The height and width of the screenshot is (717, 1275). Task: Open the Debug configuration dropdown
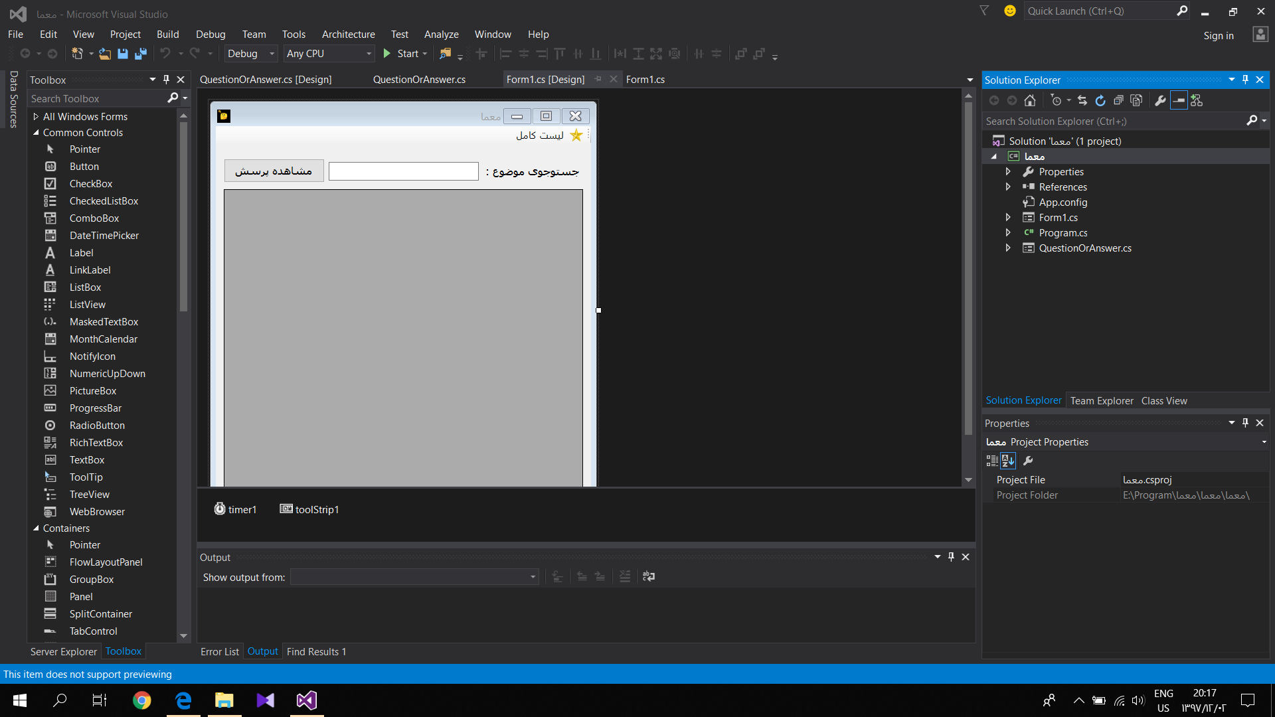[251, 54]
